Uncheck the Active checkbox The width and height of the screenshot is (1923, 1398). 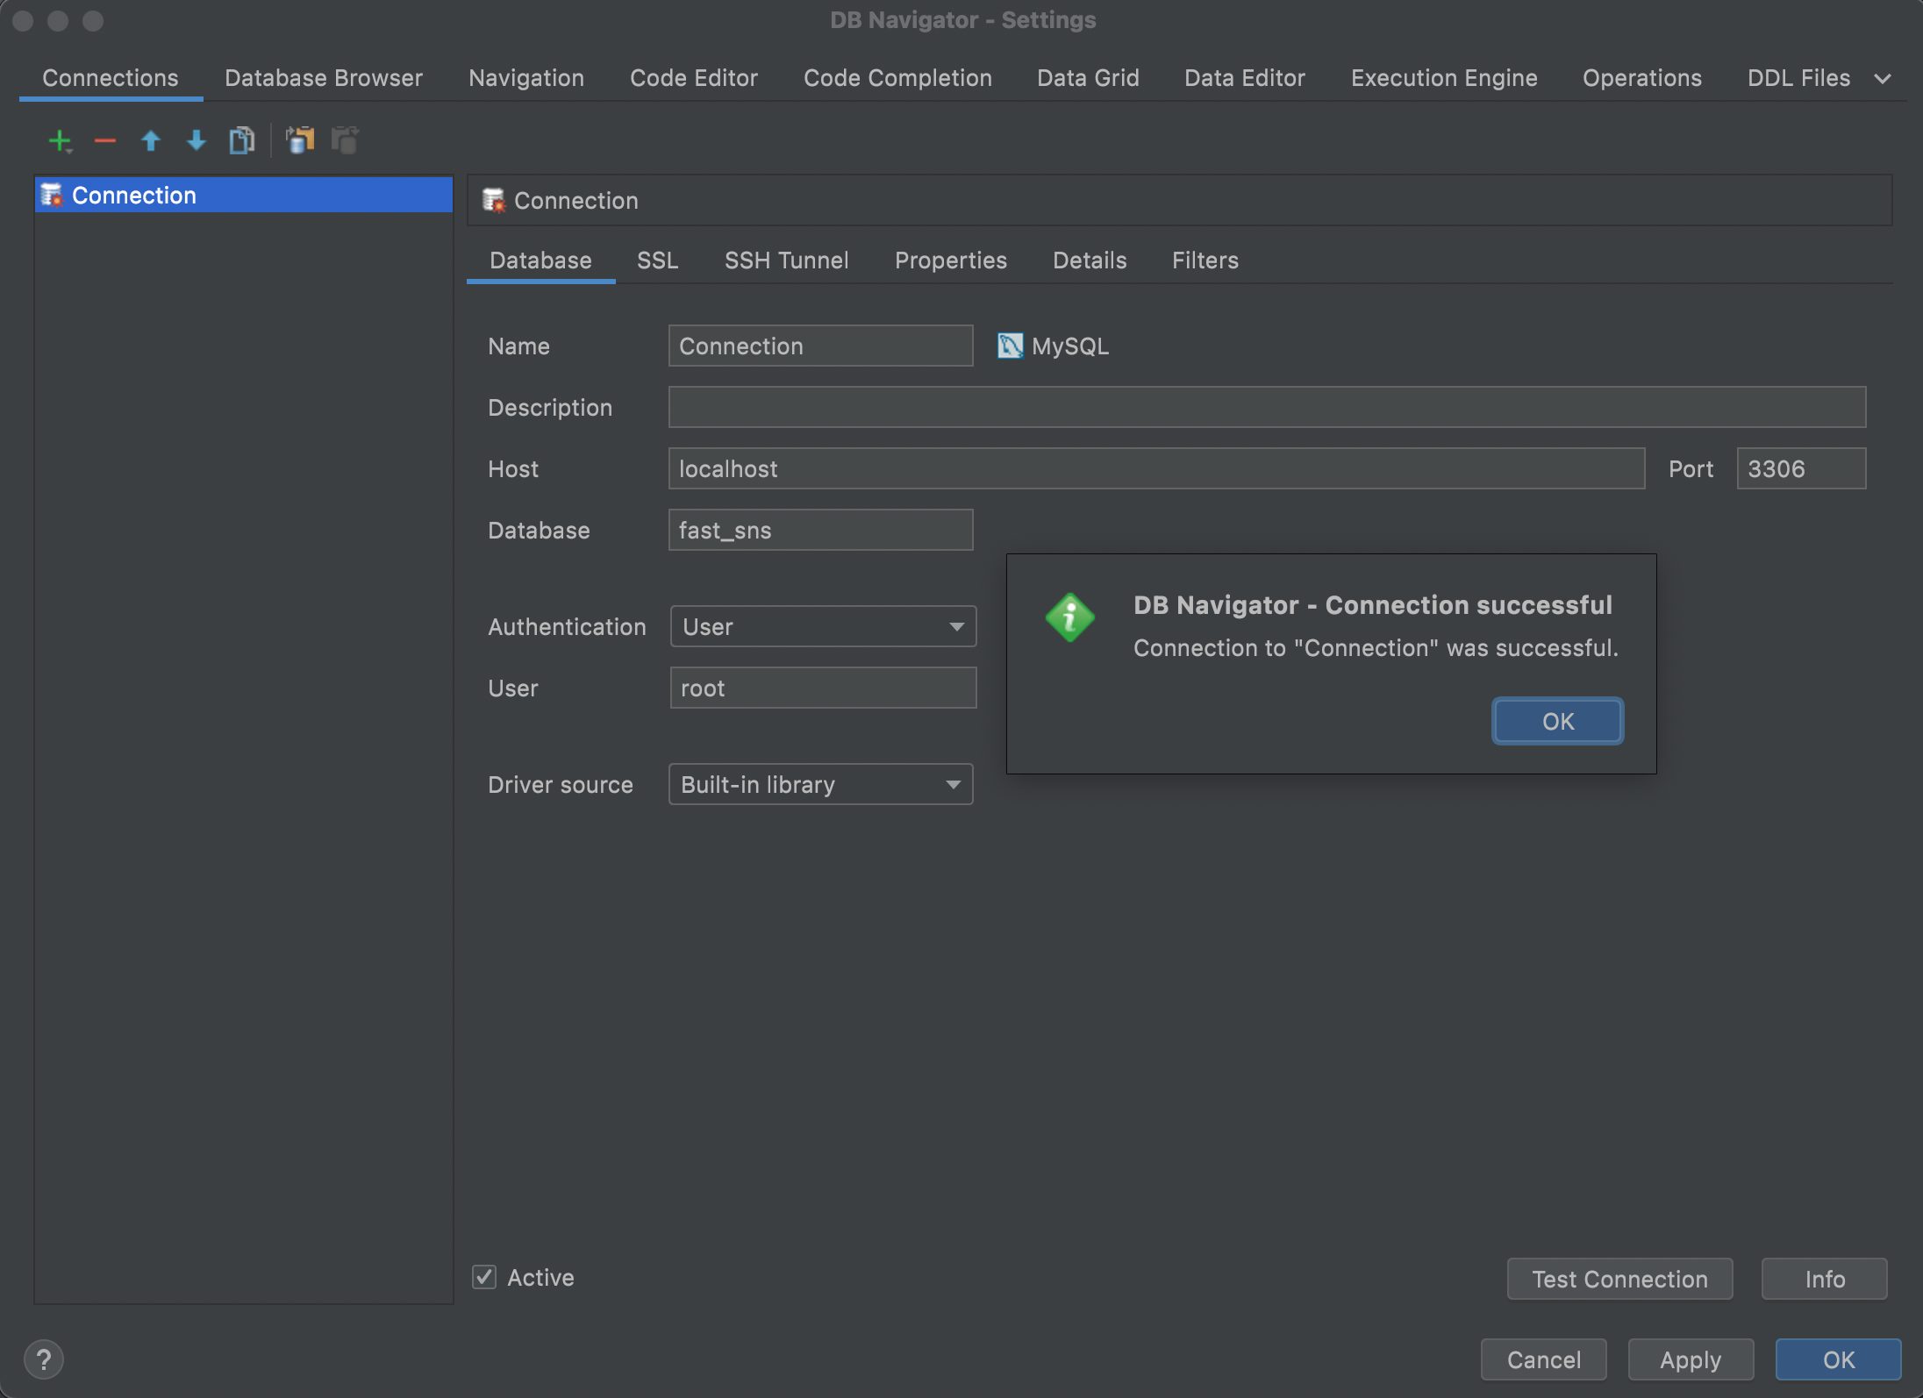(x=484, y=1277)
